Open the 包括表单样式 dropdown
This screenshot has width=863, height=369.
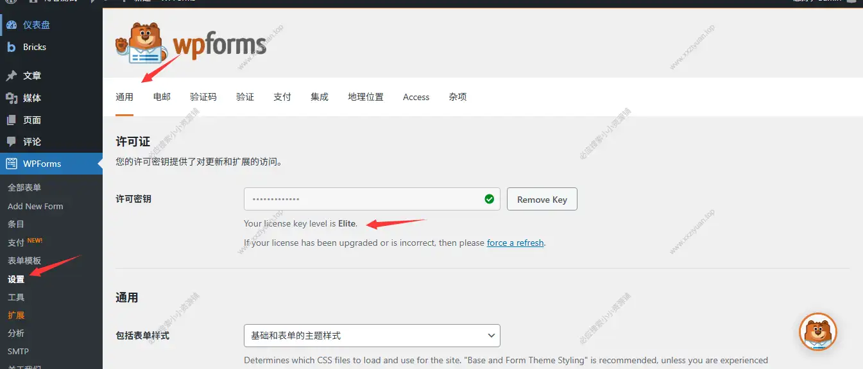point(372,336)
